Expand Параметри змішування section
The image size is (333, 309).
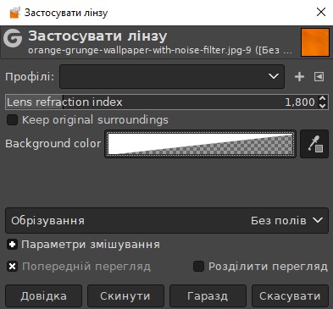point(12,245)
